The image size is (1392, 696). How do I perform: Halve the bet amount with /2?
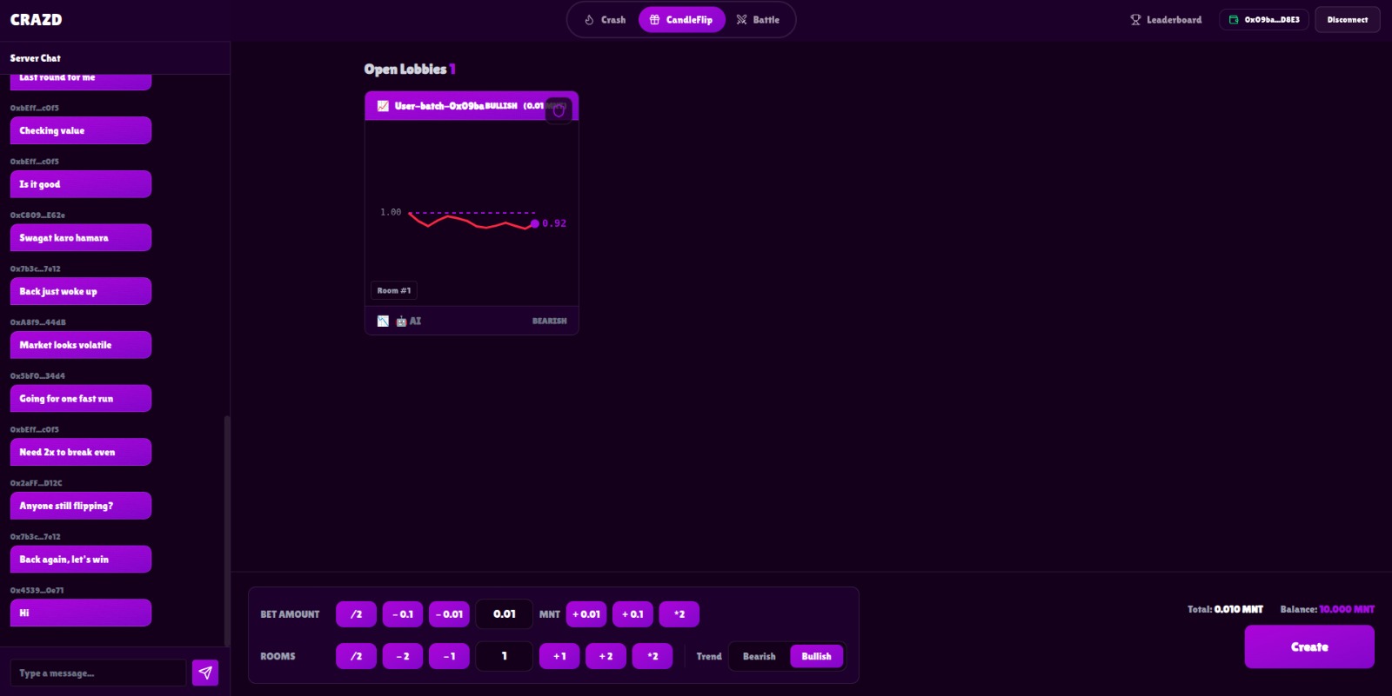coord(356,614)
